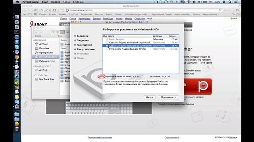Click the Safari address bar

pyautogui.click(x=143, y=10)
